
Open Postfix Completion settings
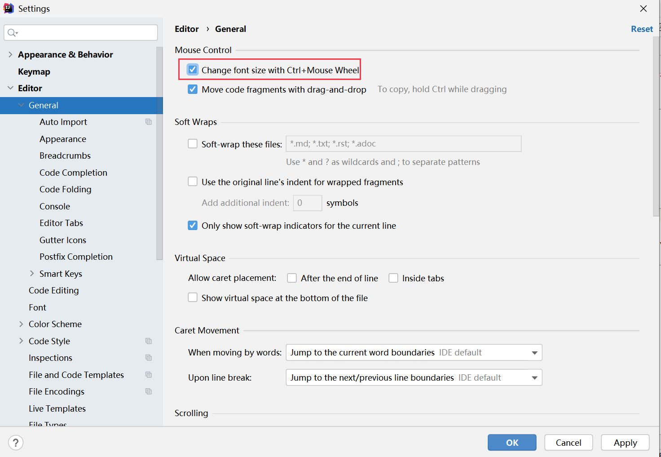pyautogui.click(x=76, y=257)
